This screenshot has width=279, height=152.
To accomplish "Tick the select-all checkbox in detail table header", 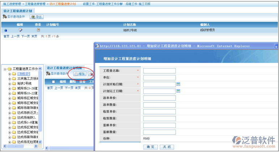I will click(53, 82).
